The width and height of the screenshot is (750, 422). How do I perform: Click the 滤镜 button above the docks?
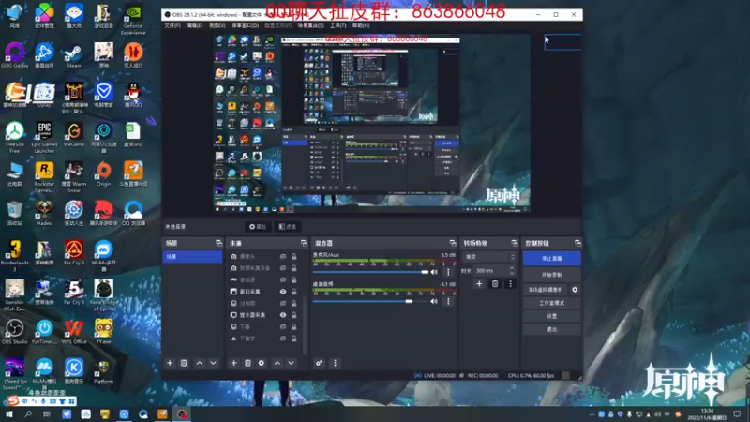point(288,227)
